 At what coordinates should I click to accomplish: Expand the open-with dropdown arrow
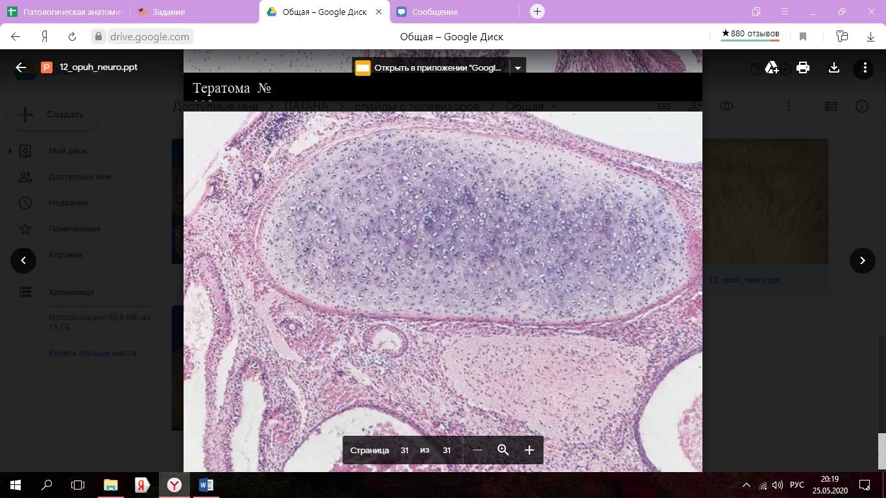point(518,67)
